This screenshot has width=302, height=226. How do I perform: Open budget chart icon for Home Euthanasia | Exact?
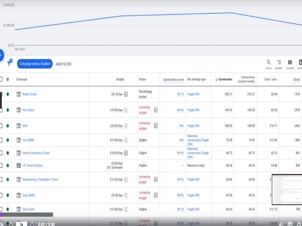click(126, 153)
